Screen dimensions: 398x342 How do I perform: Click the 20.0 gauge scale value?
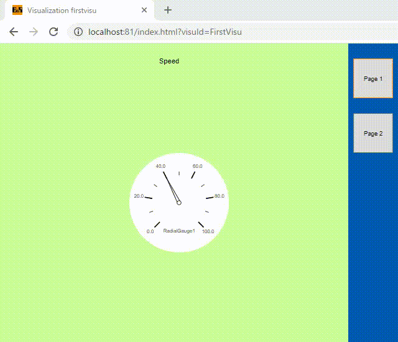[x=139, y=196]
